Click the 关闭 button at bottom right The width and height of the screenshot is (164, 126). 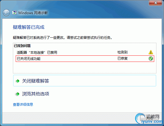tap(149, 118)
